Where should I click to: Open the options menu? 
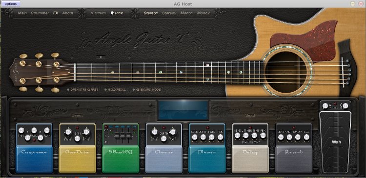pos(11,4)
